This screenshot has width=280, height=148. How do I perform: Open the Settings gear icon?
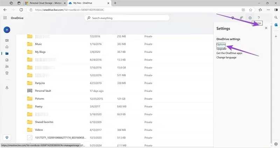click(250, 18)
